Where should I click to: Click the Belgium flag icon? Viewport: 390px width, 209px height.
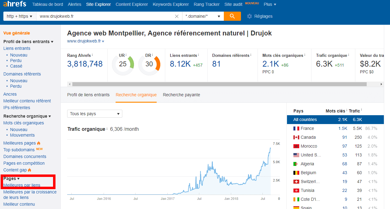click(296, 173)
